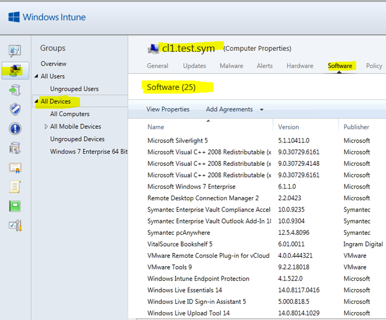
Task: Click the cl1.test.sym computer name
Action: click(x=188, y=48)
